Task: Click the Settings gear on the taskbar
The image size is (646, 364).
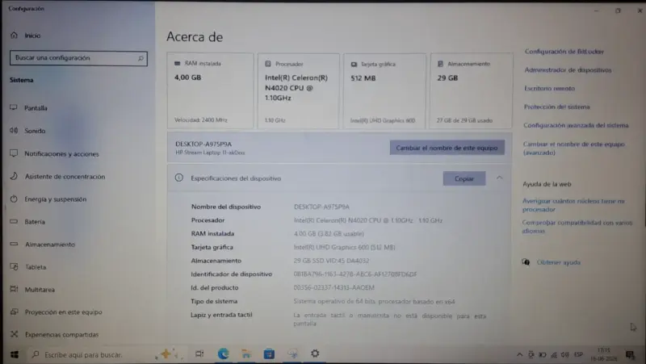Action: click(315, 354)
